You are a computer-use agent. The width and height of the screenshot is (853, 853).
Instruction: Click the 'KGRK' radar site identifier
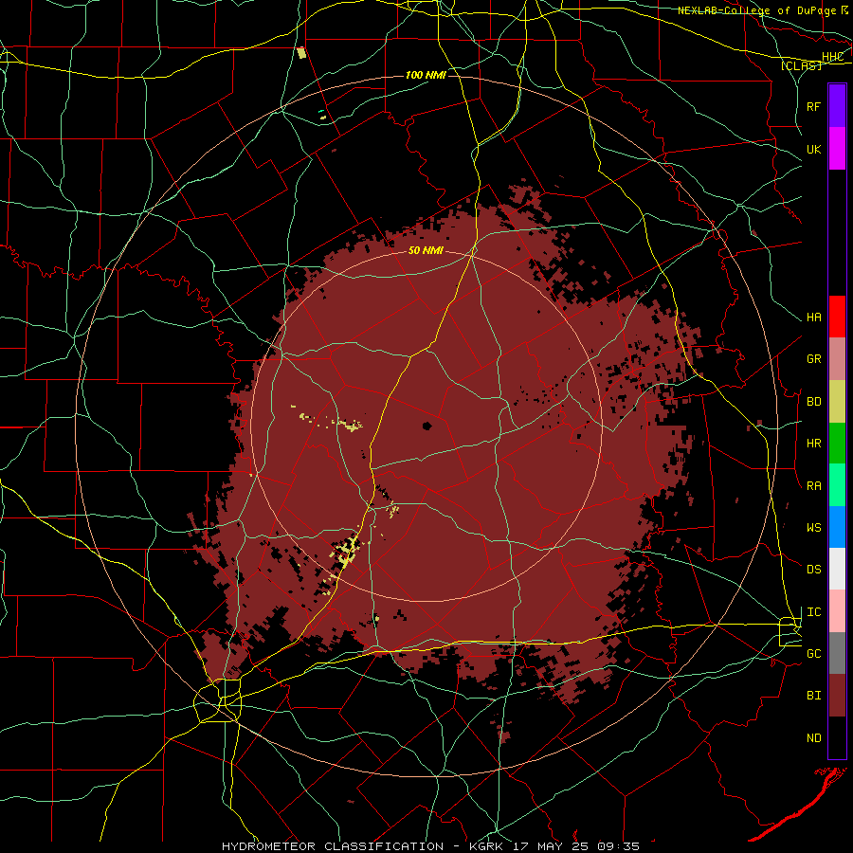[484, 846]
